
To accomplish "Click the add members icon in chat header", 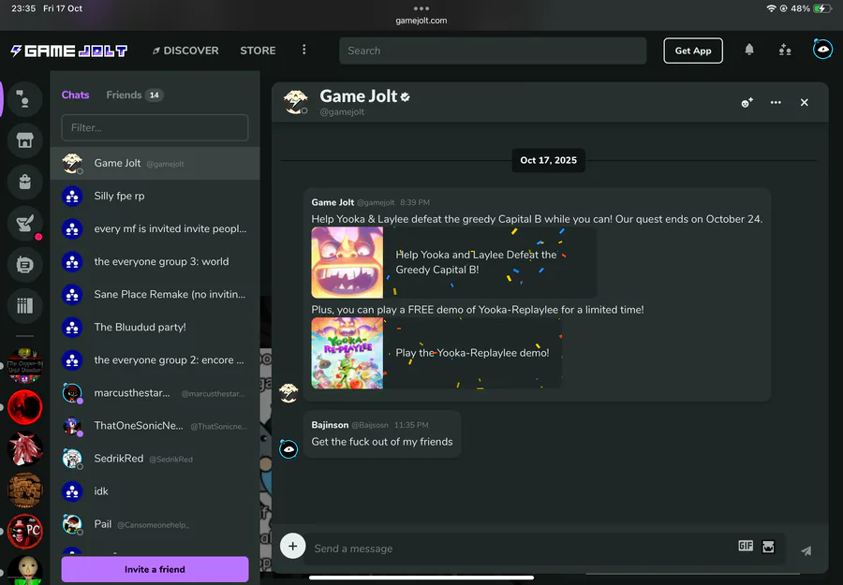I will coord(747,103).
